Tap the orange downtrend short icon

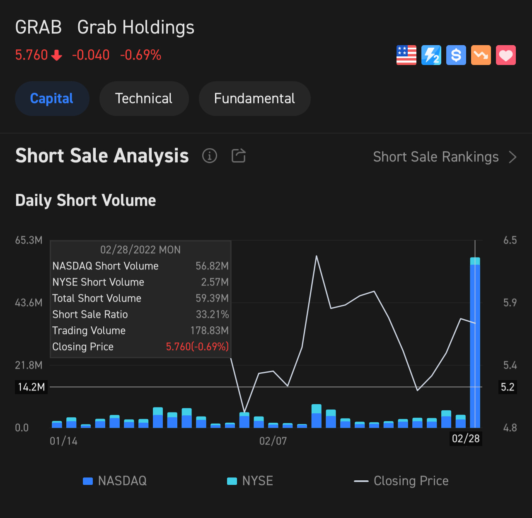[x=481, y=55]
